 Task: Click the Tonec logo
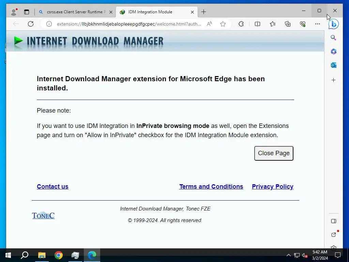pyautogui.click(x=43, y=216)
